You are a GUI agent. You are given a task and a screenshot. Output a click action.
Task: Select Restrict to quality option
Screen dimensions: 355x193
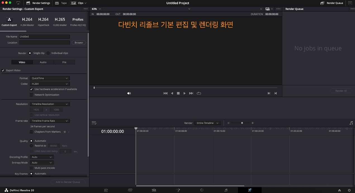point(31,146)
